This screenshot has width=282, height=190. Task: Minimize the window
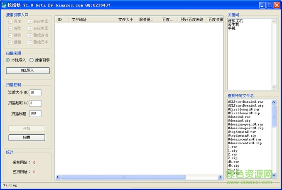[262, 5]
